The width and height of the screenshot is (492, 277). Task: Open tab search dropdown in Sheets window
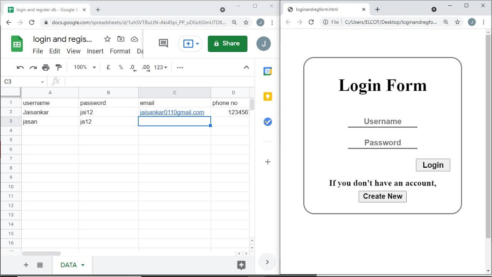tap(223, 10)
